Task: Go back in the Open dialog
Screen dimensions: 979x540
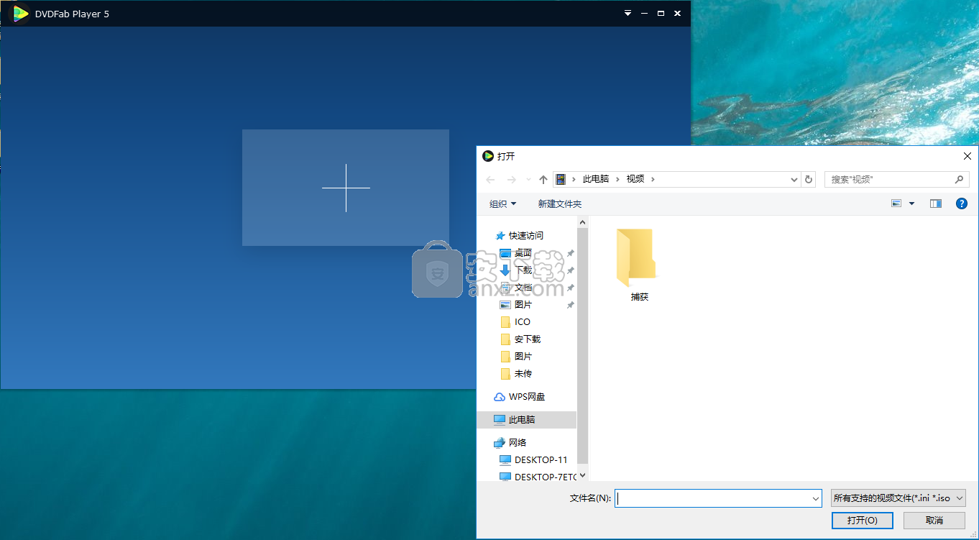Action: click(x=490, y=179)
